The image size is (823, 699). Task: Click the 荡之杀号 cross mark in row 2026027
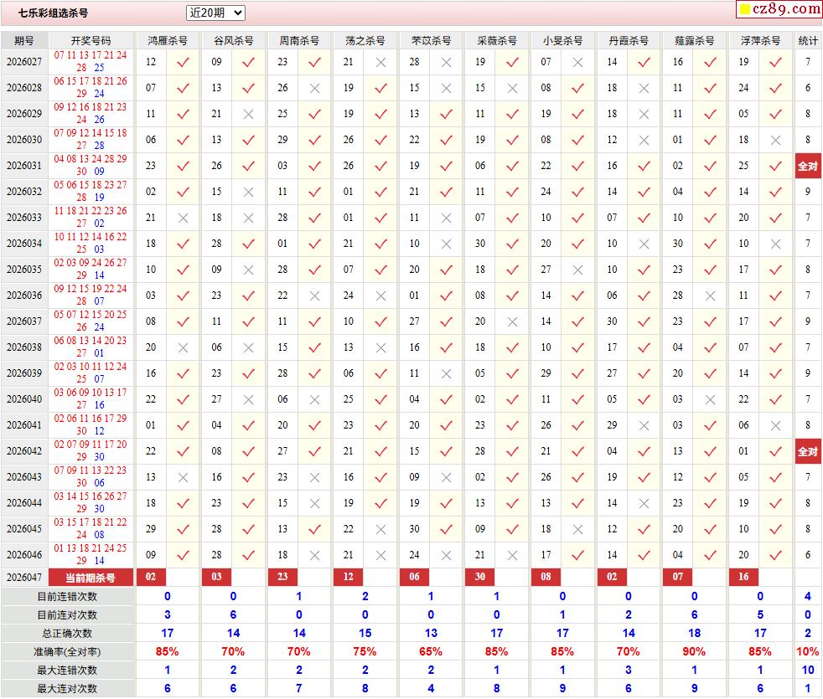(380, 62)
